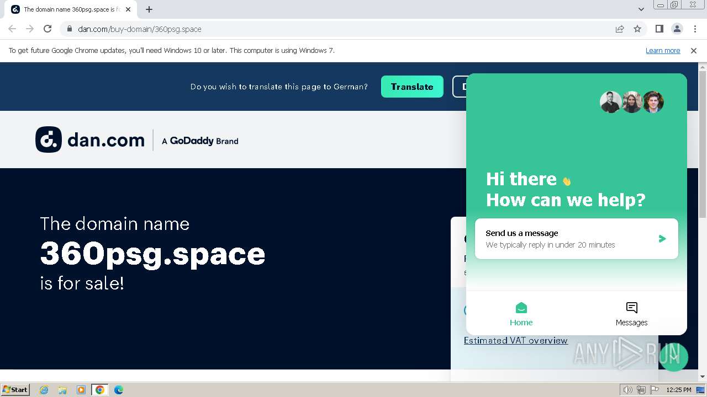Screen dimensions: 707x397
Task: Click Send us a message card
Action: (576, 239)
